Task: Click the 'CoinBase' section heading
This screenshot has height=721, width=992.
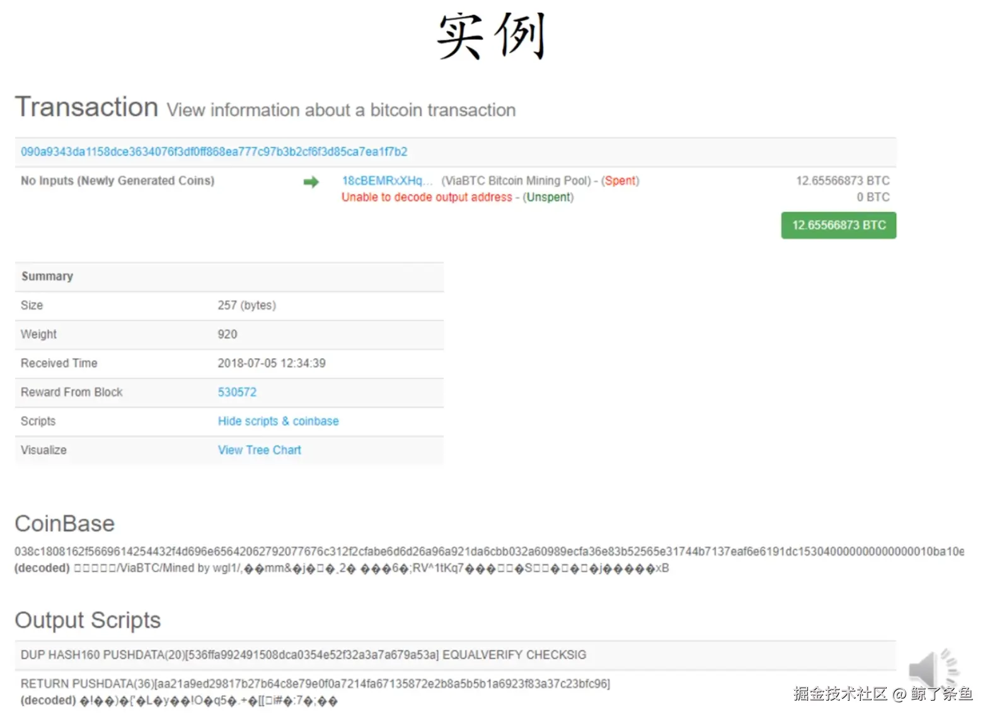Action: tap(65, 524)
